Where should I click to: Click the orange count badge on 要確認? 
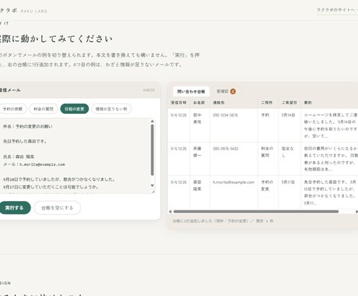[233, 91]
